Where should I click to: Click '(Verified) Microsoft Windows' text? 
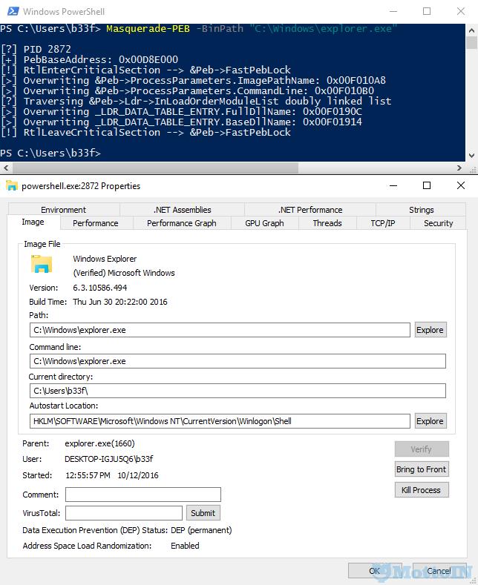point(124,273)
